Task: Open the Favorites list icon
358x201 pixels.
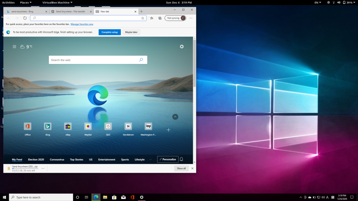Action: click(151, 18)
